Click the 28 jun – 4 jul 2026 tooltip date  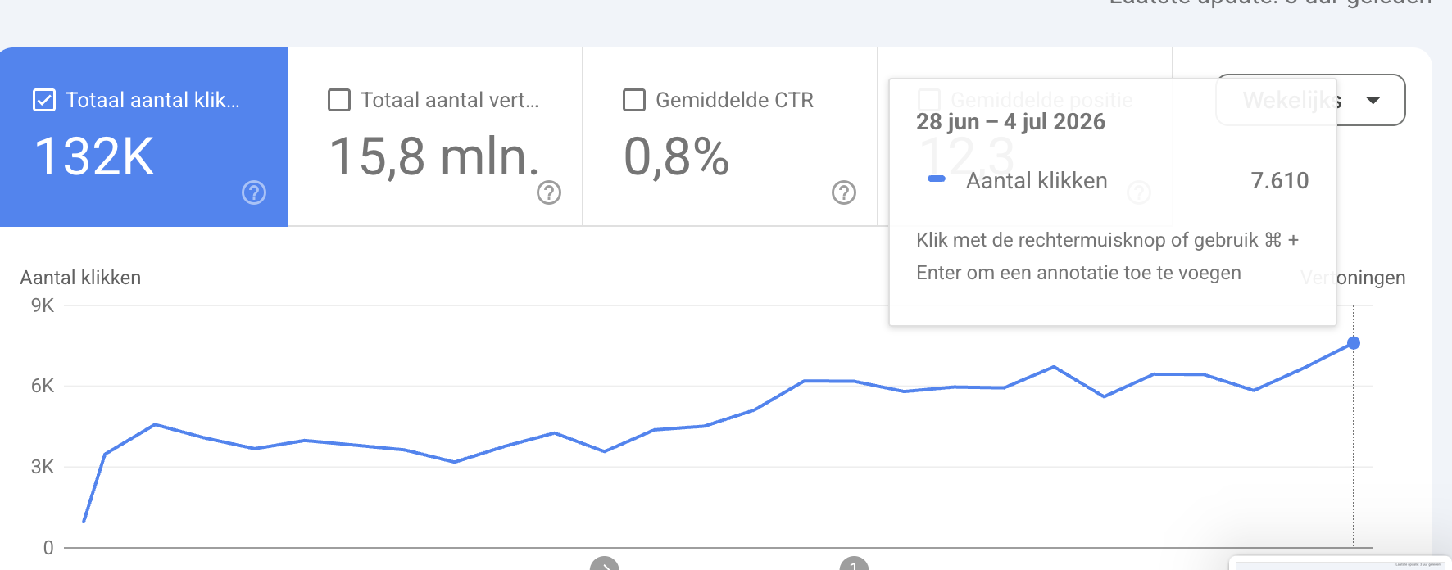click(x=1010, y=122)
